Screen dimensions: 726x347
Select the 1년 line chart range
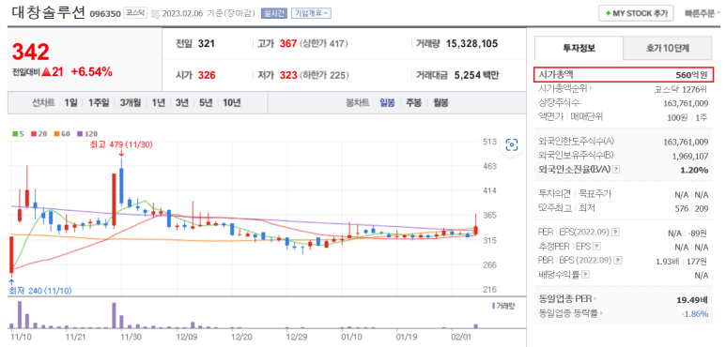[158, 102]
